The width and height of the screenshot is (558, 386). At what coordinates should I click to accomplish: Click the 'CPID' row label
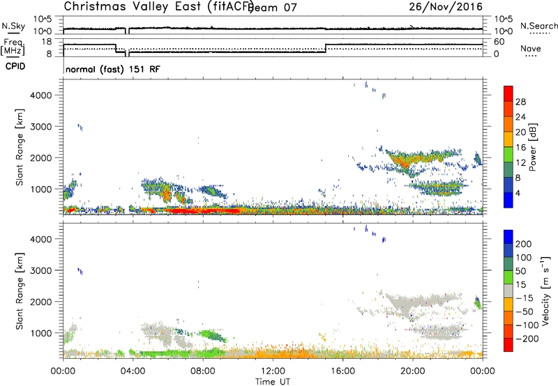point(15,66)
